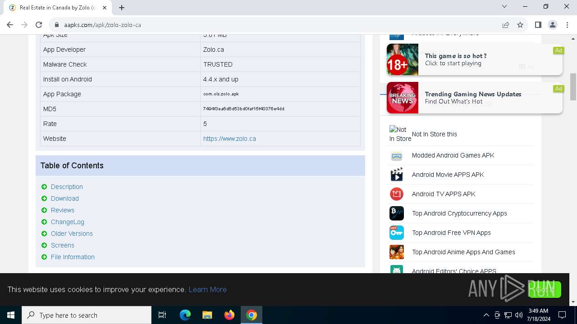This screenshot has width=577, height=324.
Task: Click the red Android TV icon
Action: [397, 194]
